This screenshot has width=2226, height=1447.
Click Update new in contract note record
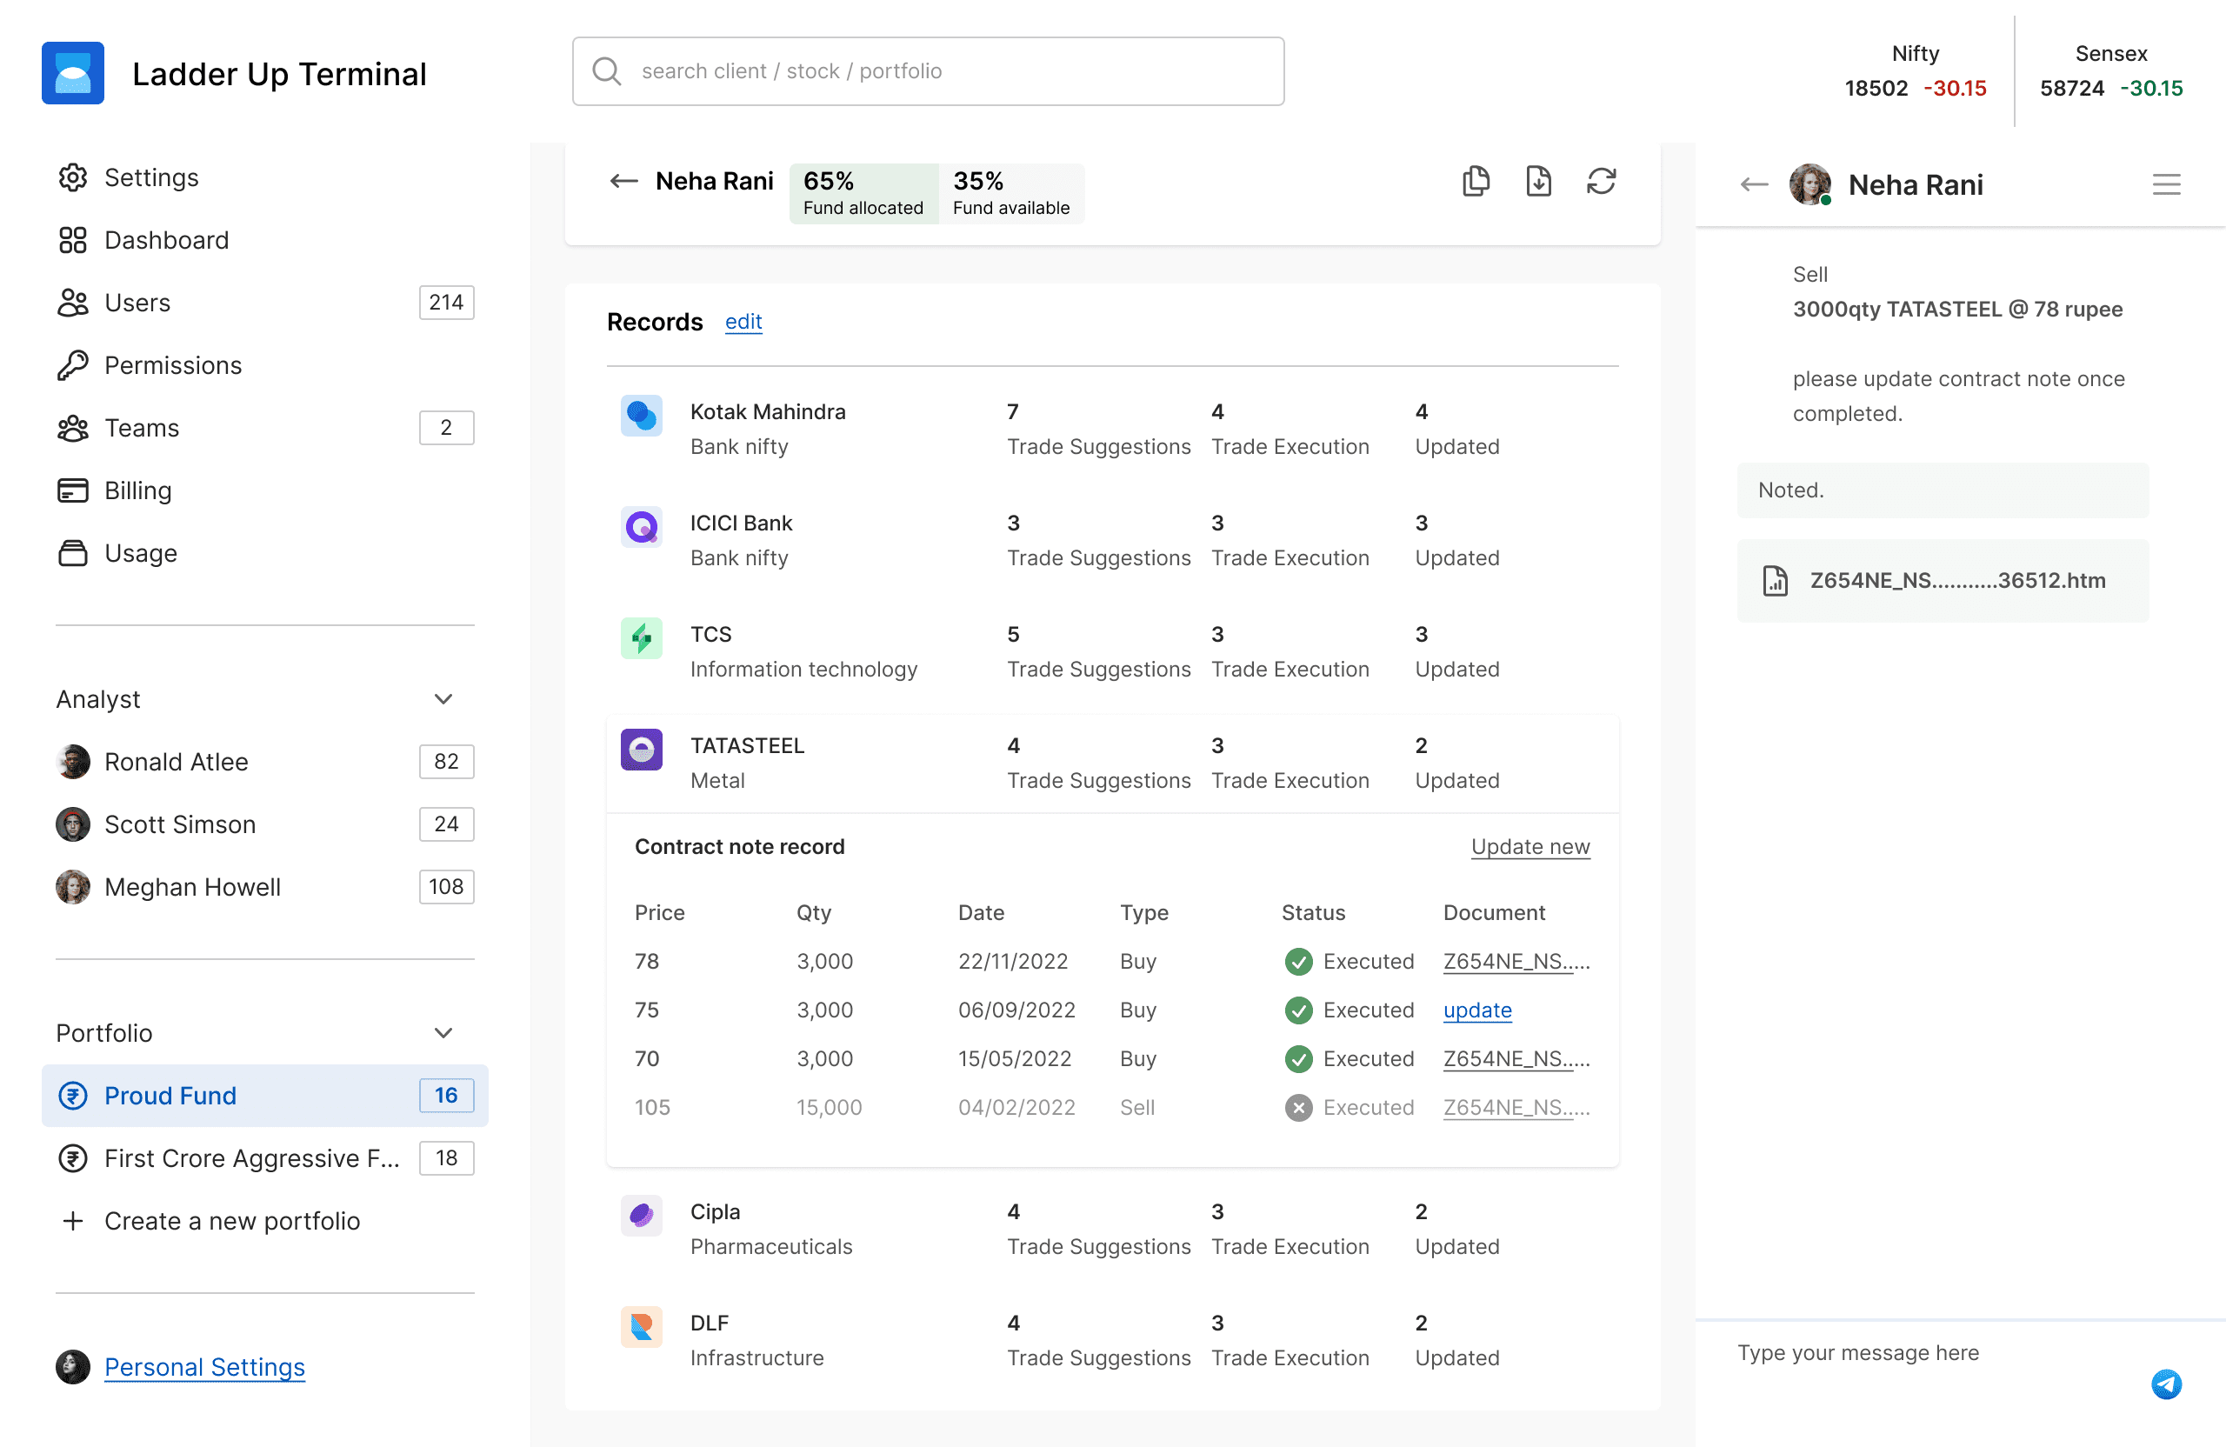[x=1530, y=848]
